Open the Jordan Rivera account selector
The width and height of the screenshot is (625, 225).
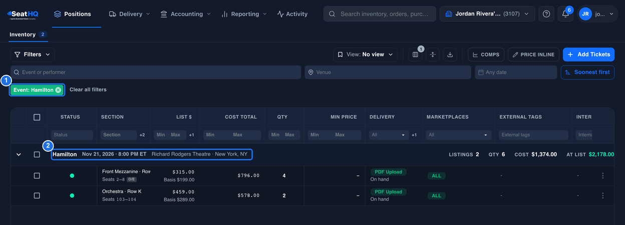487,14
